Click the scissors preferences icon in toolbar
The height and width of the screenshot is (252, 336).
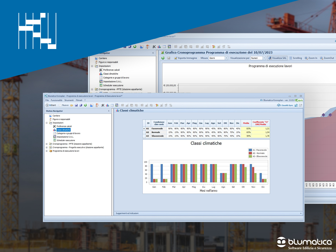103,105
